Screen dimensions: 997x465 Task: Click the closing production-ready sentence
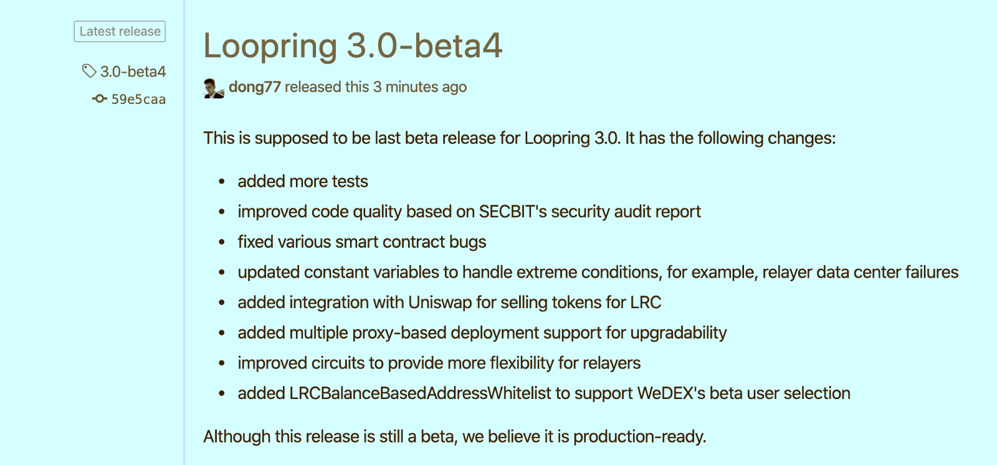click(454, 436)
